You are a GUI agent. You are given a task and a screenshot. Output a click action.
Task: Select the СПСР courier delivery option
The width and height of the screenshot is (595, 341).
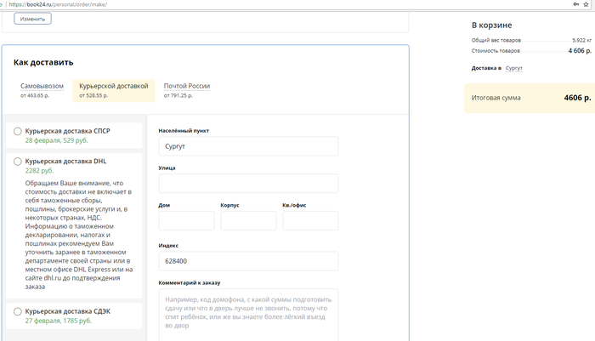point(18,132)
